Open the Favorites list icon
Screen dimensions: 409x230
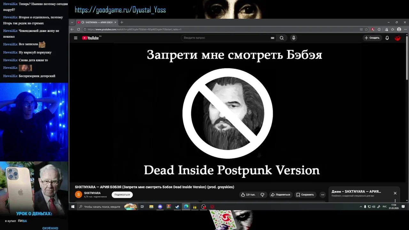point(393,29)
